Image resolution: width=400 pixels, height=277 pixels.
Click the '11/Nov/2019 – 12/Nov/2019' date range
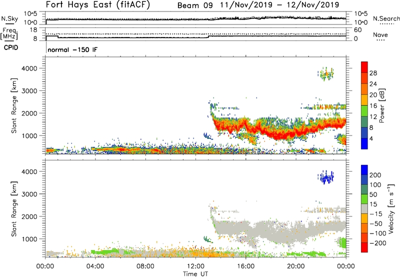[x=279, y=5]
